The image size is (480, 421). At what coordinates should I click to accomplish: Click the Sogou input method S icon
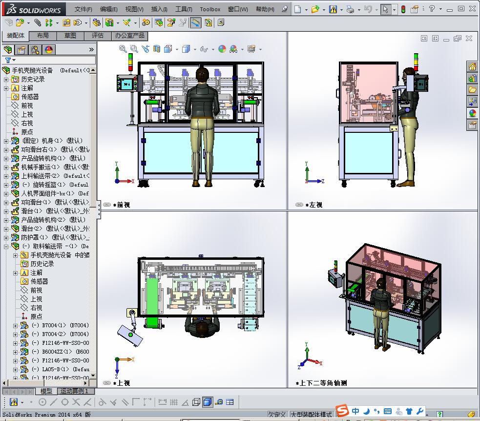pyautogui.click(x=342, y=411)
